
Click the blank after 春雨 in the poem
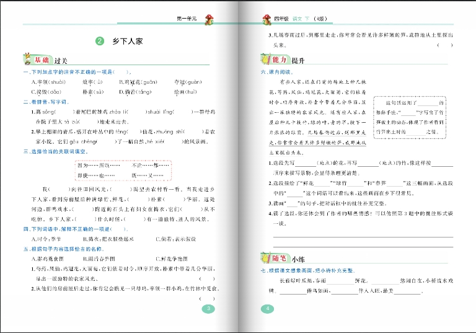coord(340,282)
